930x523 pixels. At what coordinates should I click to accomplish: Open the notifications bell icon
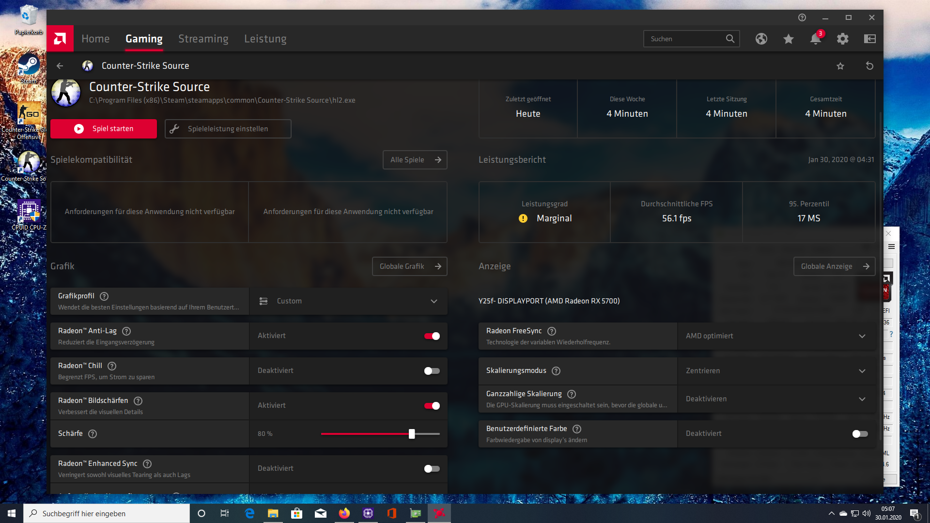tap(815, 39)
